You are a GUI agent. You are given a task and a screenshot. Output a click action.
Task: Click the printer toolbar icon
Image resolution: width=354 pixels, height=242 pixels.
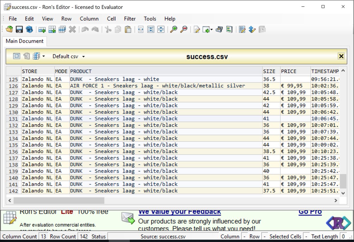pos(219,29)
